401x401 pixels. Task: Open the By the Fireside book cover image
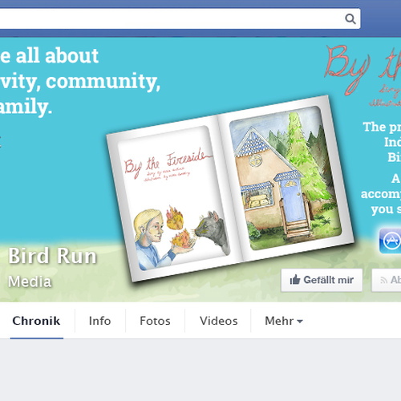point(174,198)
